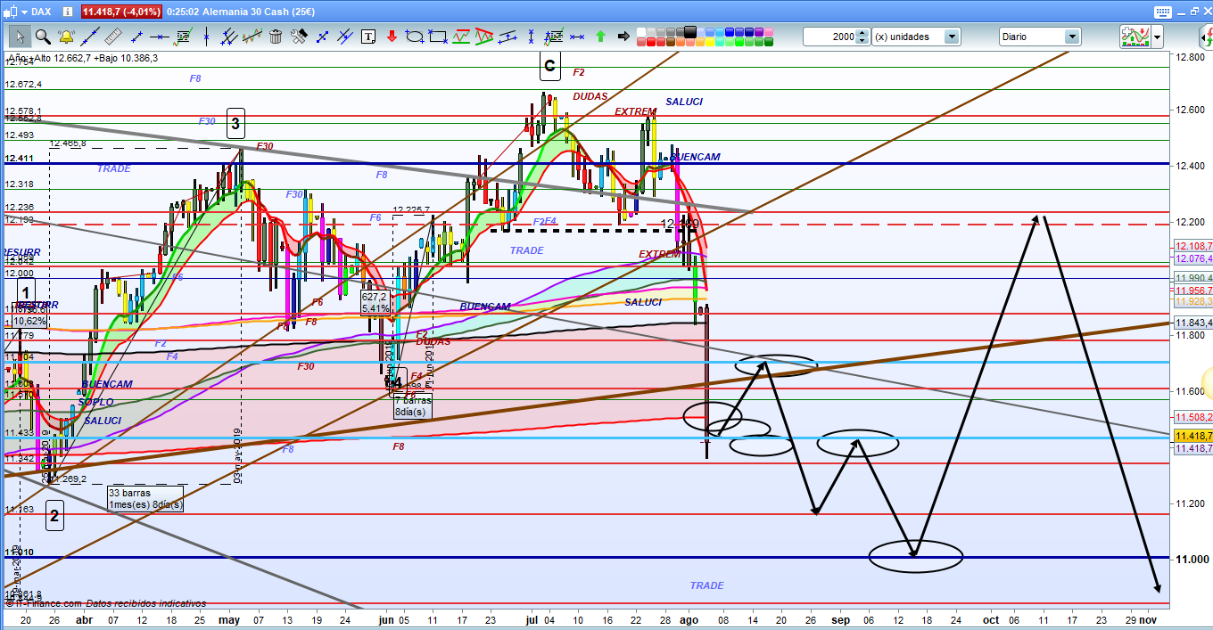The height and width of the screenshot is (630, 1213).
Task: Choose the ellipse drawing tool
Action: click(x=415, y=37)
